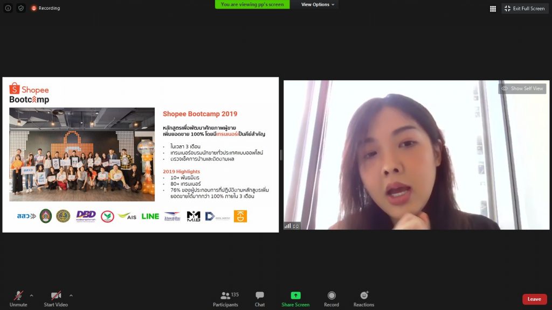Click the สสว logo on slide
The width and height of the screenshot is (552, 310).
click(x=26, y=216)
